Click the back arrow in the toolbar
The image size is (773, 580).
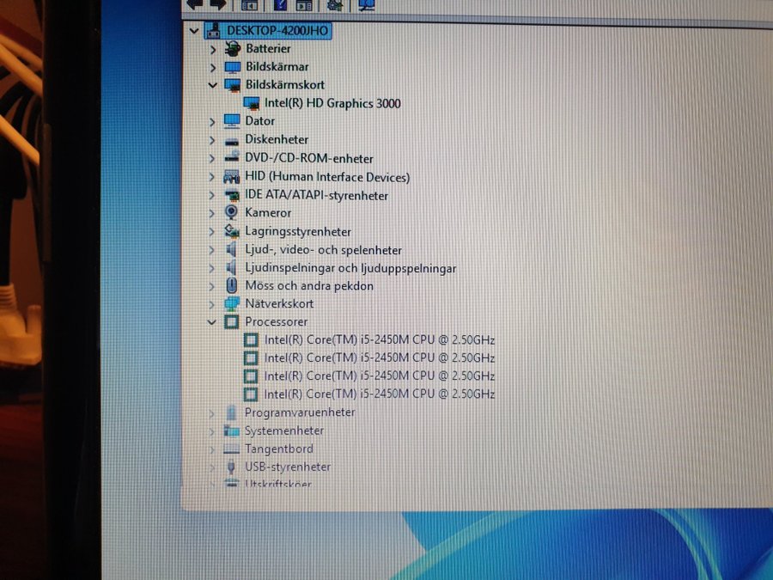194,4
